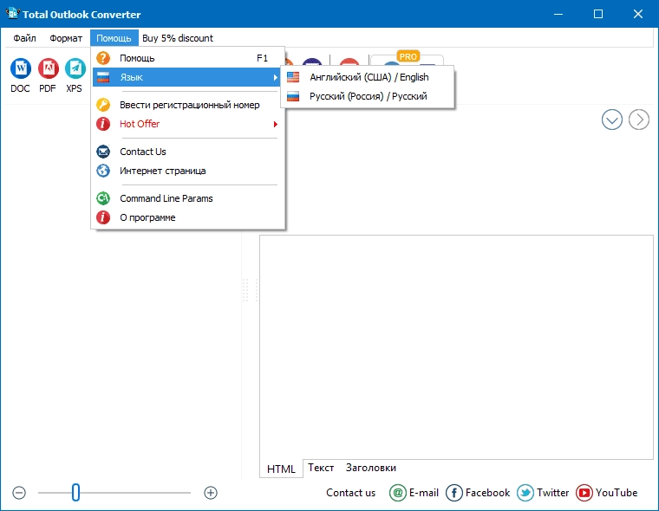Select Английский (США) / English language
The width and height of the screenshot is (659, 511).
tap(368, 77)
